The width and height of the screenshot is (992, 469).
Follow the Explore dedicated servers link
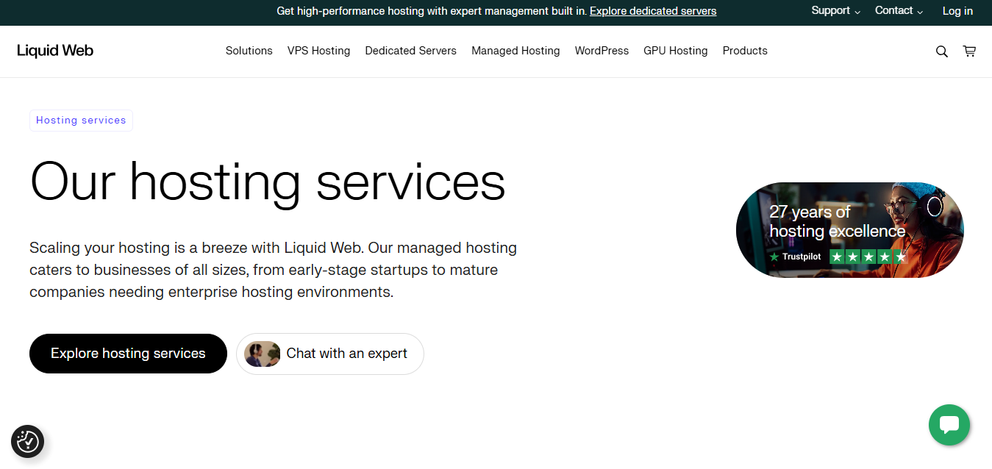(x=653, y=11)
